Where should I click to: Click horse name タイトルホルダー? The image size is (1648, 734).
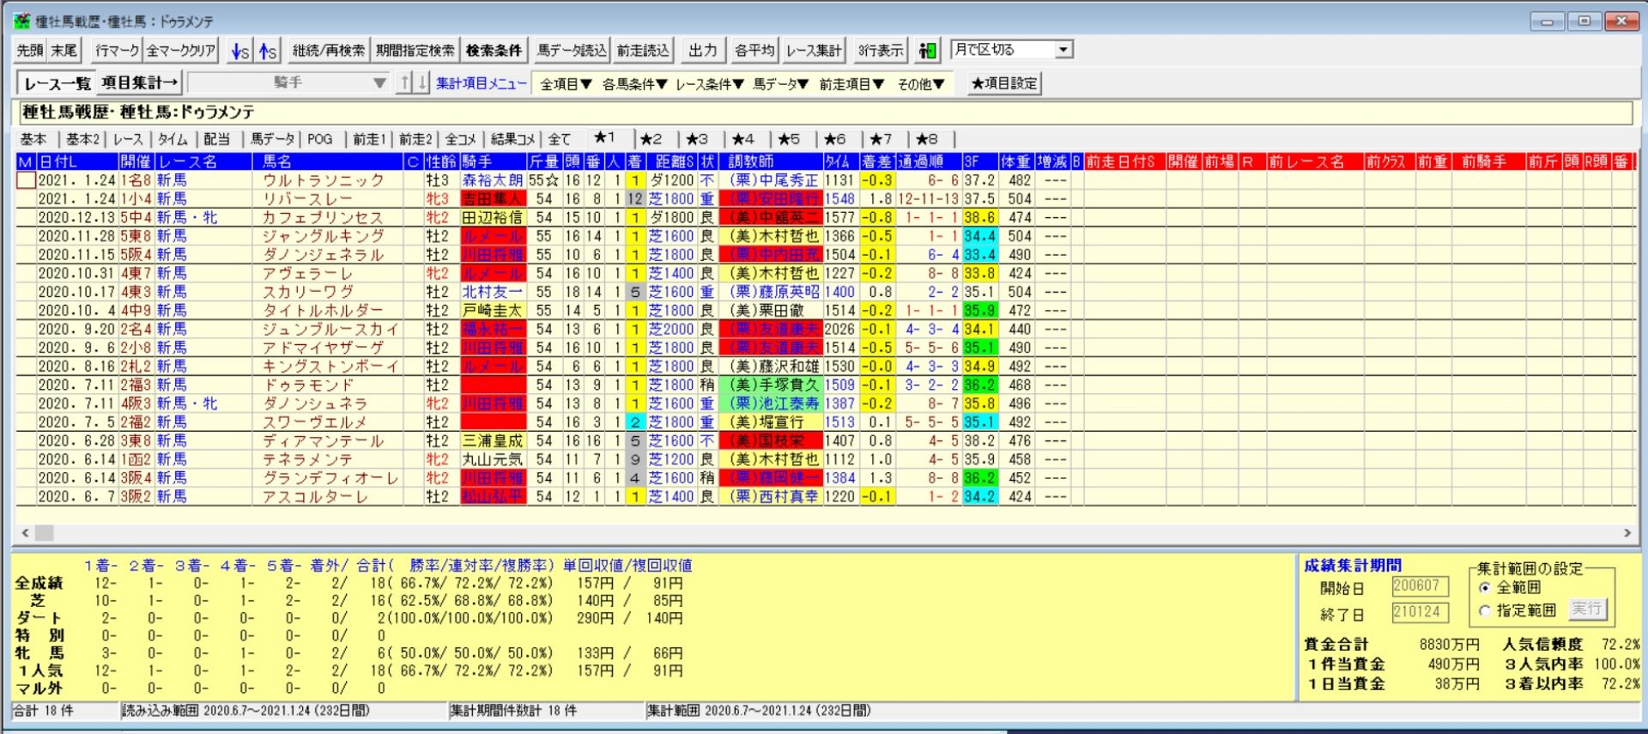tap(323, 311)
